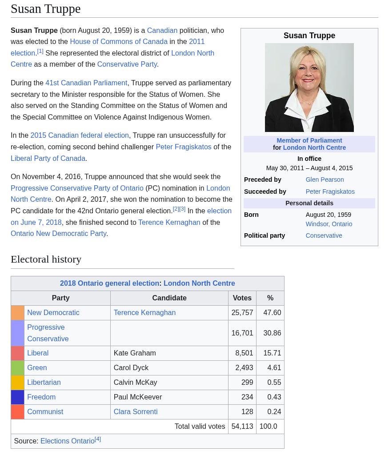Open Glen Pearson's page
Viewport: 389px width, 455px height.
coord(325,180)
